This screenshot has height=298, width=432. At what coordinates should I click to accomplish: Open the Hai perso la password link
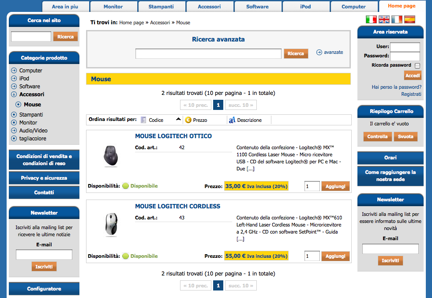pos(396,87)
